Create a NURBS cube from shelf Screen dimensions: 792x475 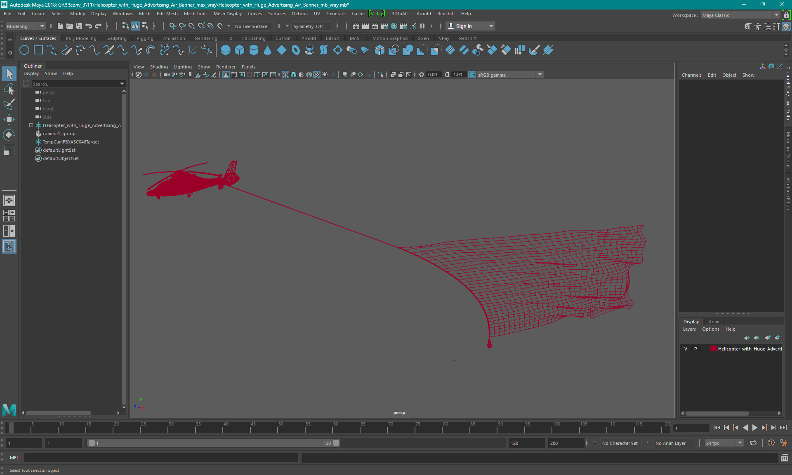point(240,50)
